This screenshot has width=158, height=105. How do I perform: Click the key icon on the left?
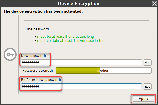[x=10, y=54]
